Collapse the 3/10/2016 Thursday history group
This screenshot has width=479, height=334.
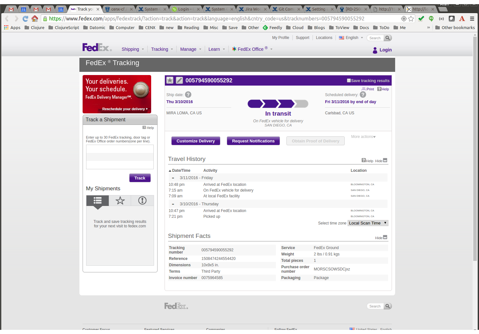[173, 204]
